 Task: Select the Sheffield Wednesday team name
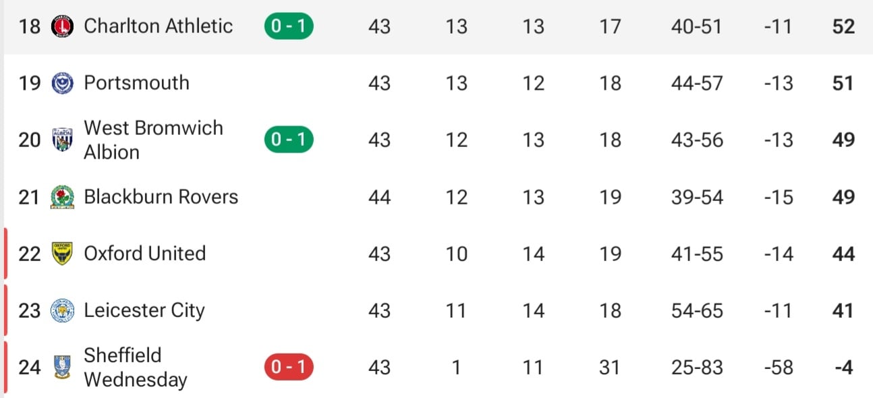(136, 368)
